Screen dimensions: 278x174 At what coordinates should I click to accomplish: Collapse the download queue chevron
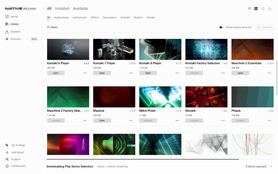(x=271, y=166)
